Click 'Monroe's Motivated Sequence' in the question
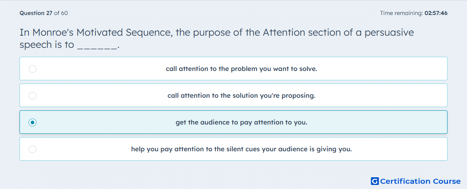 pos(102,32)
